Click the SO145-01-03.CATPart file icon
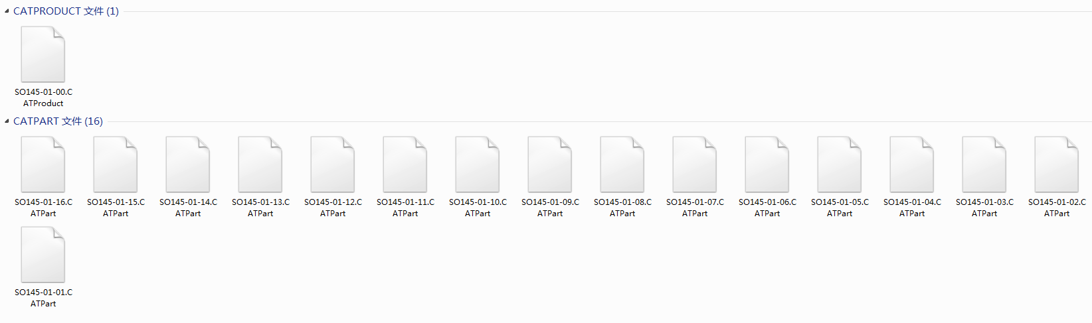 pyautogui.click(x=984, y=164)
